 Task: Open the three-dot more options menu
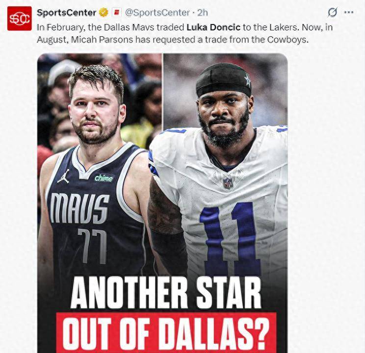click(x=349, y=12)
